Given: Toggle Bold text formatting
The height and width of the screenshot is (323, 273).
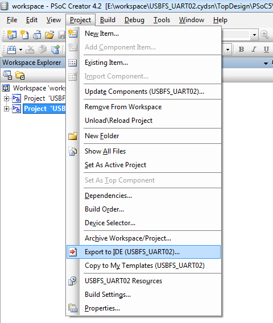Looking at the screenshot, I should click(x=241, y=49).
